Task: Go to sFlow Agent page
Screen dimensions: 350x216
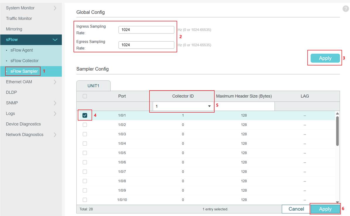Action: coord(22,50)
